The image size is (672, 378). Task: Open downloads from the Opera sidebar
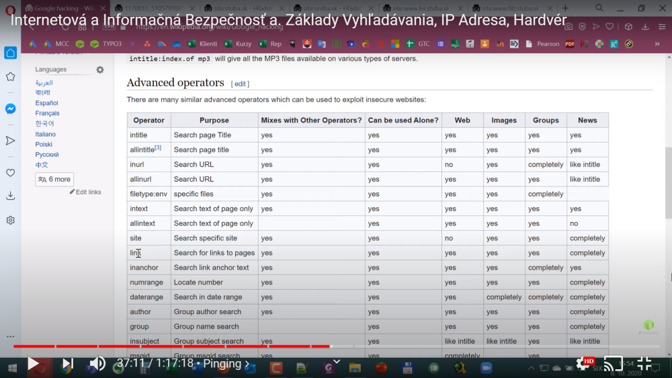[x=11, y=196]
